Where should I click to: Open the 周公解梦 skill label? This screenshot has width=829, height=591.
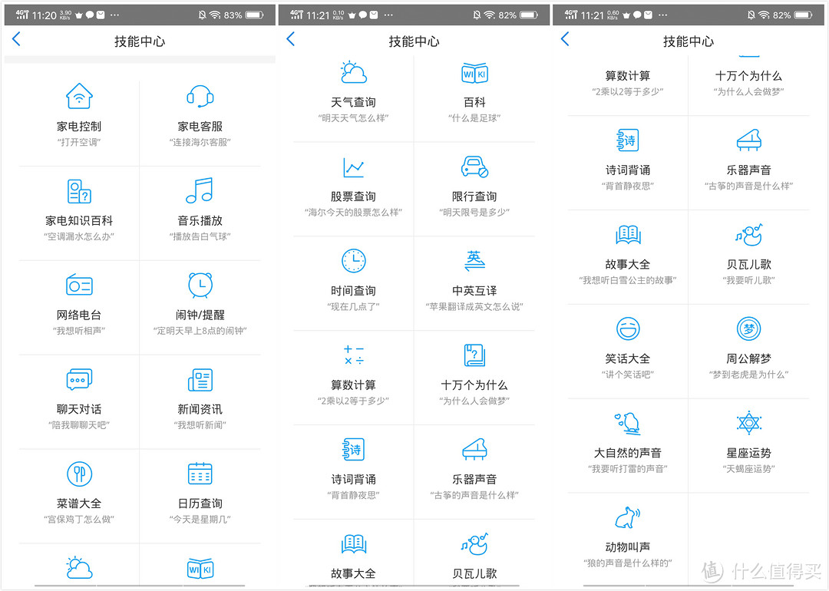click(x=748, y=359)
